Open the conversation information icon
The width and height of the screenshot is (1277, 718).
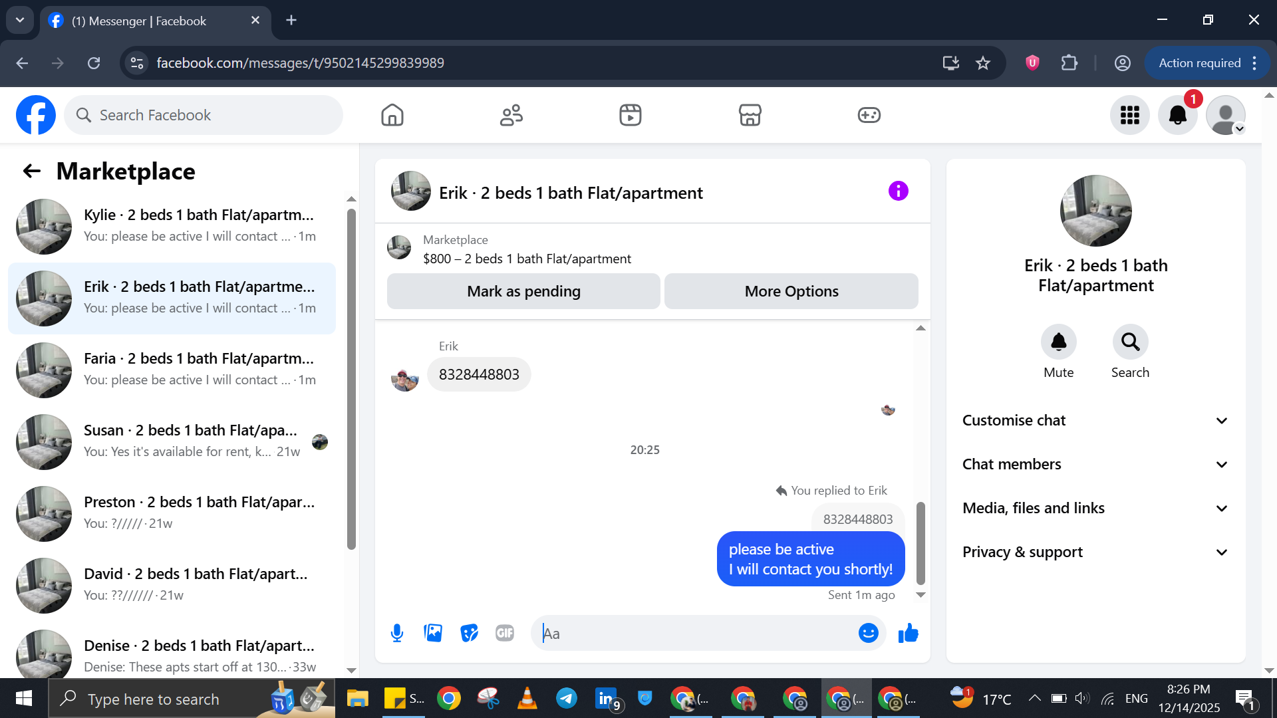click(898, 191)
